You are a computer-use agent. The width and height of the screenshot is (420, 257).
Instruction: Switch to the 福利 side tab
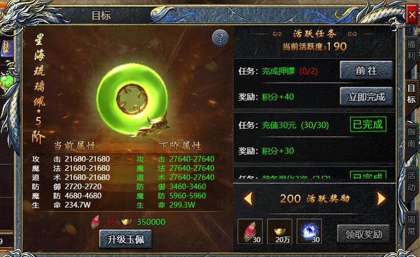(x=411, y=50)
